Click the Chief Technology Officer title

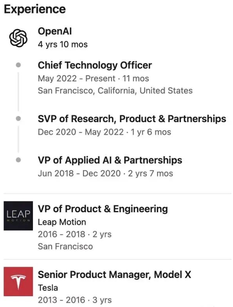(x=95, y=65)
